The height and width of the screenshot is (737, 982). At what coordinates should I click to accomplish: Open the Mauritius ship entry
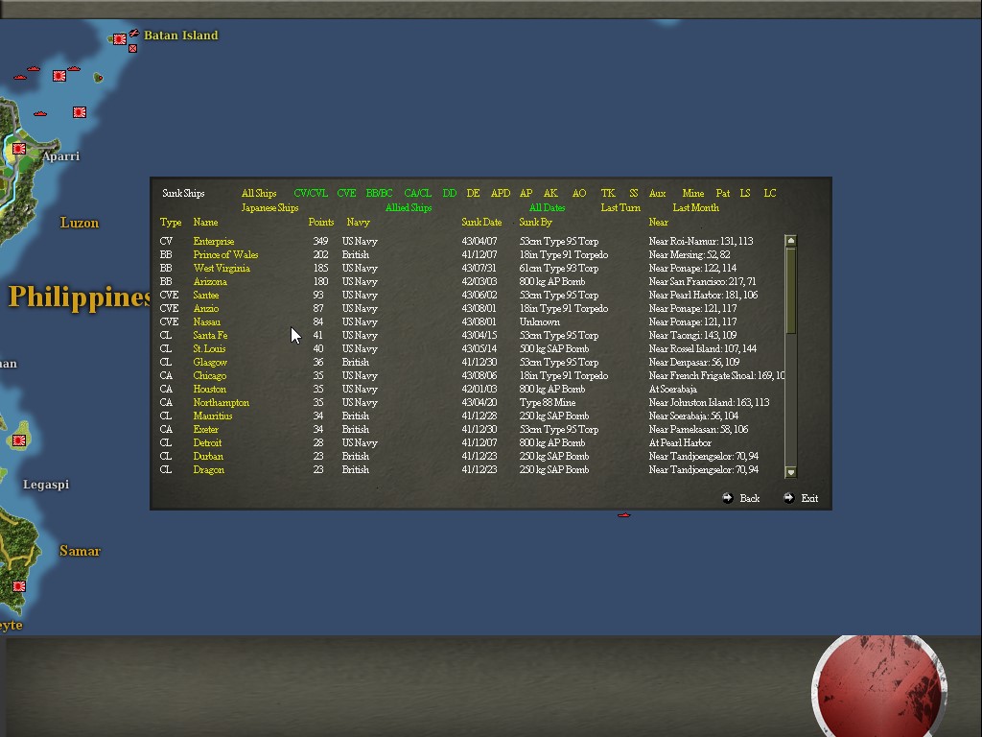(x=212, y=416)
